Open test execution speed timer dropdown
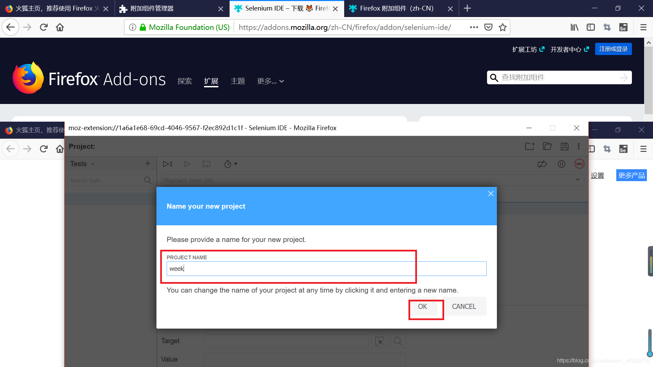This screenshot has height=367, width=653. (x=231, y=164)
